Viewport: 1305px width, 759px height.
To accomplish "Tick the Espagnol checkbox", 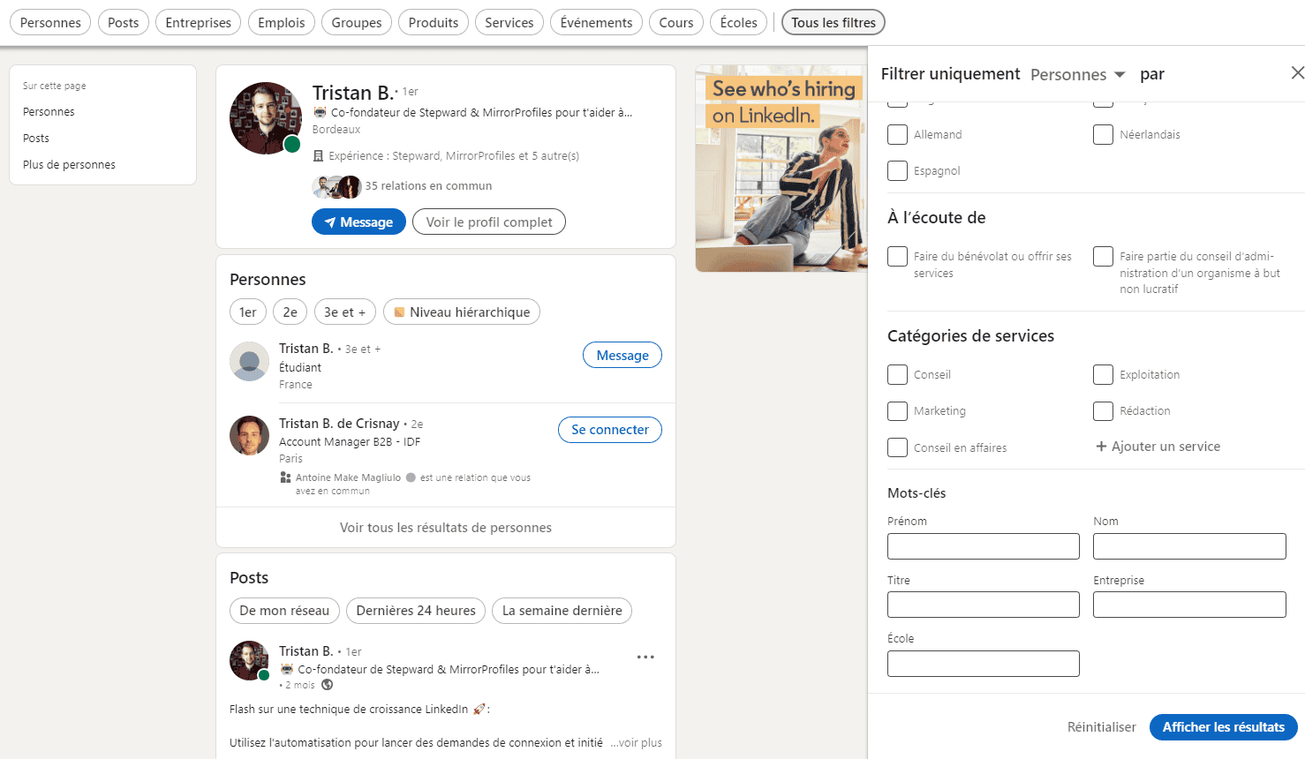I will point(897,170).
